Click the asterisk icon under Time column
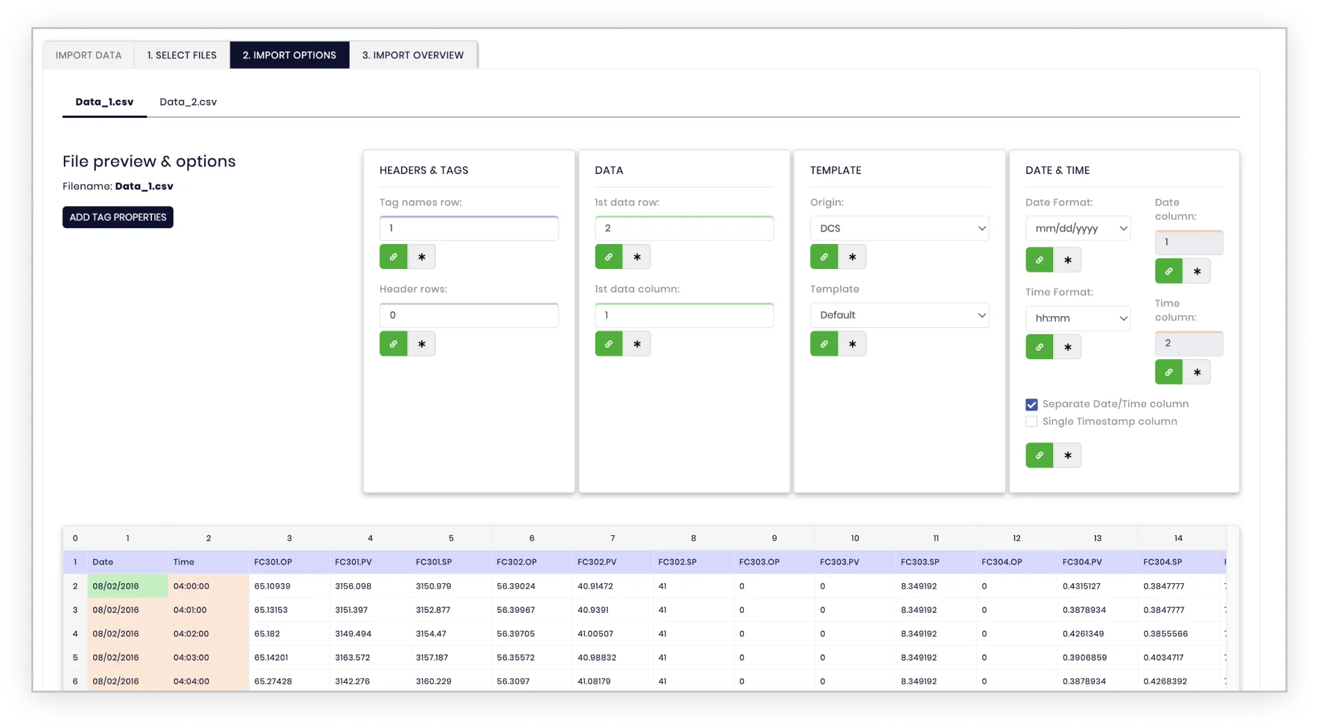1319x728 pixels. (x=1197, y=372)
